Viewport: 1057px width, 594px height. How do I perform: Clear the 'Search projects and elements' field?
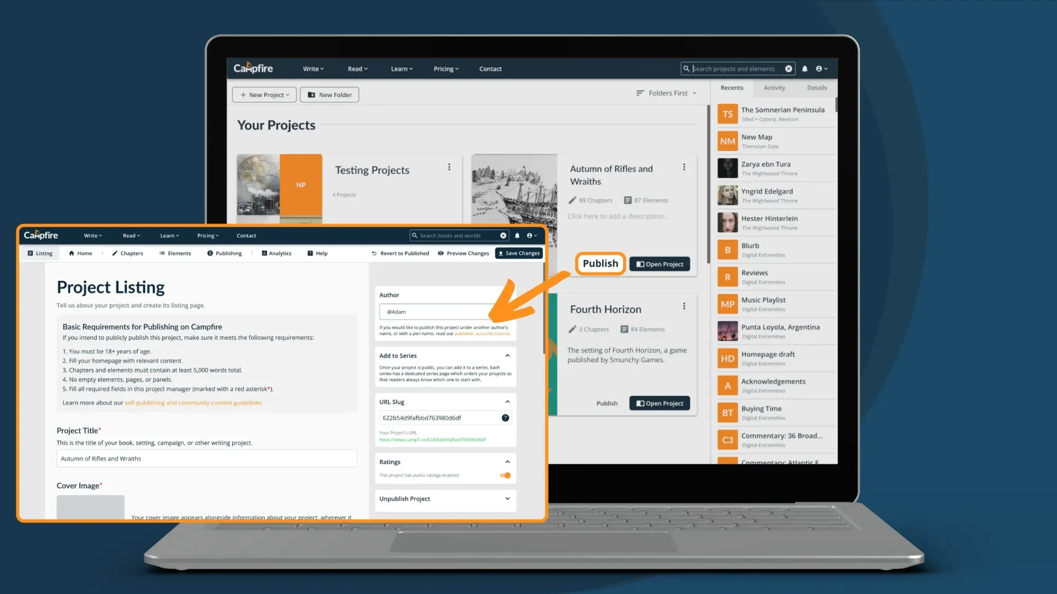[789, 69]
